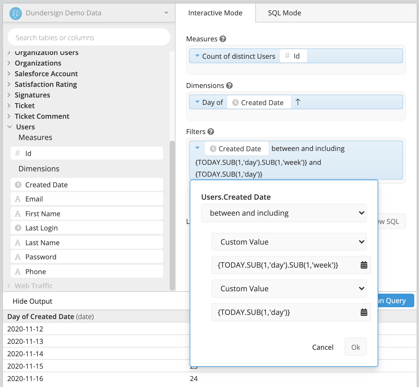The image size is (419, 387).
Task: Click Cancel in filter dialog
Action: tap(323, 347)
